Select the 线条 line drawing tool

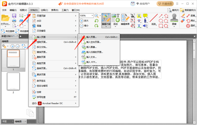(154, 20)
